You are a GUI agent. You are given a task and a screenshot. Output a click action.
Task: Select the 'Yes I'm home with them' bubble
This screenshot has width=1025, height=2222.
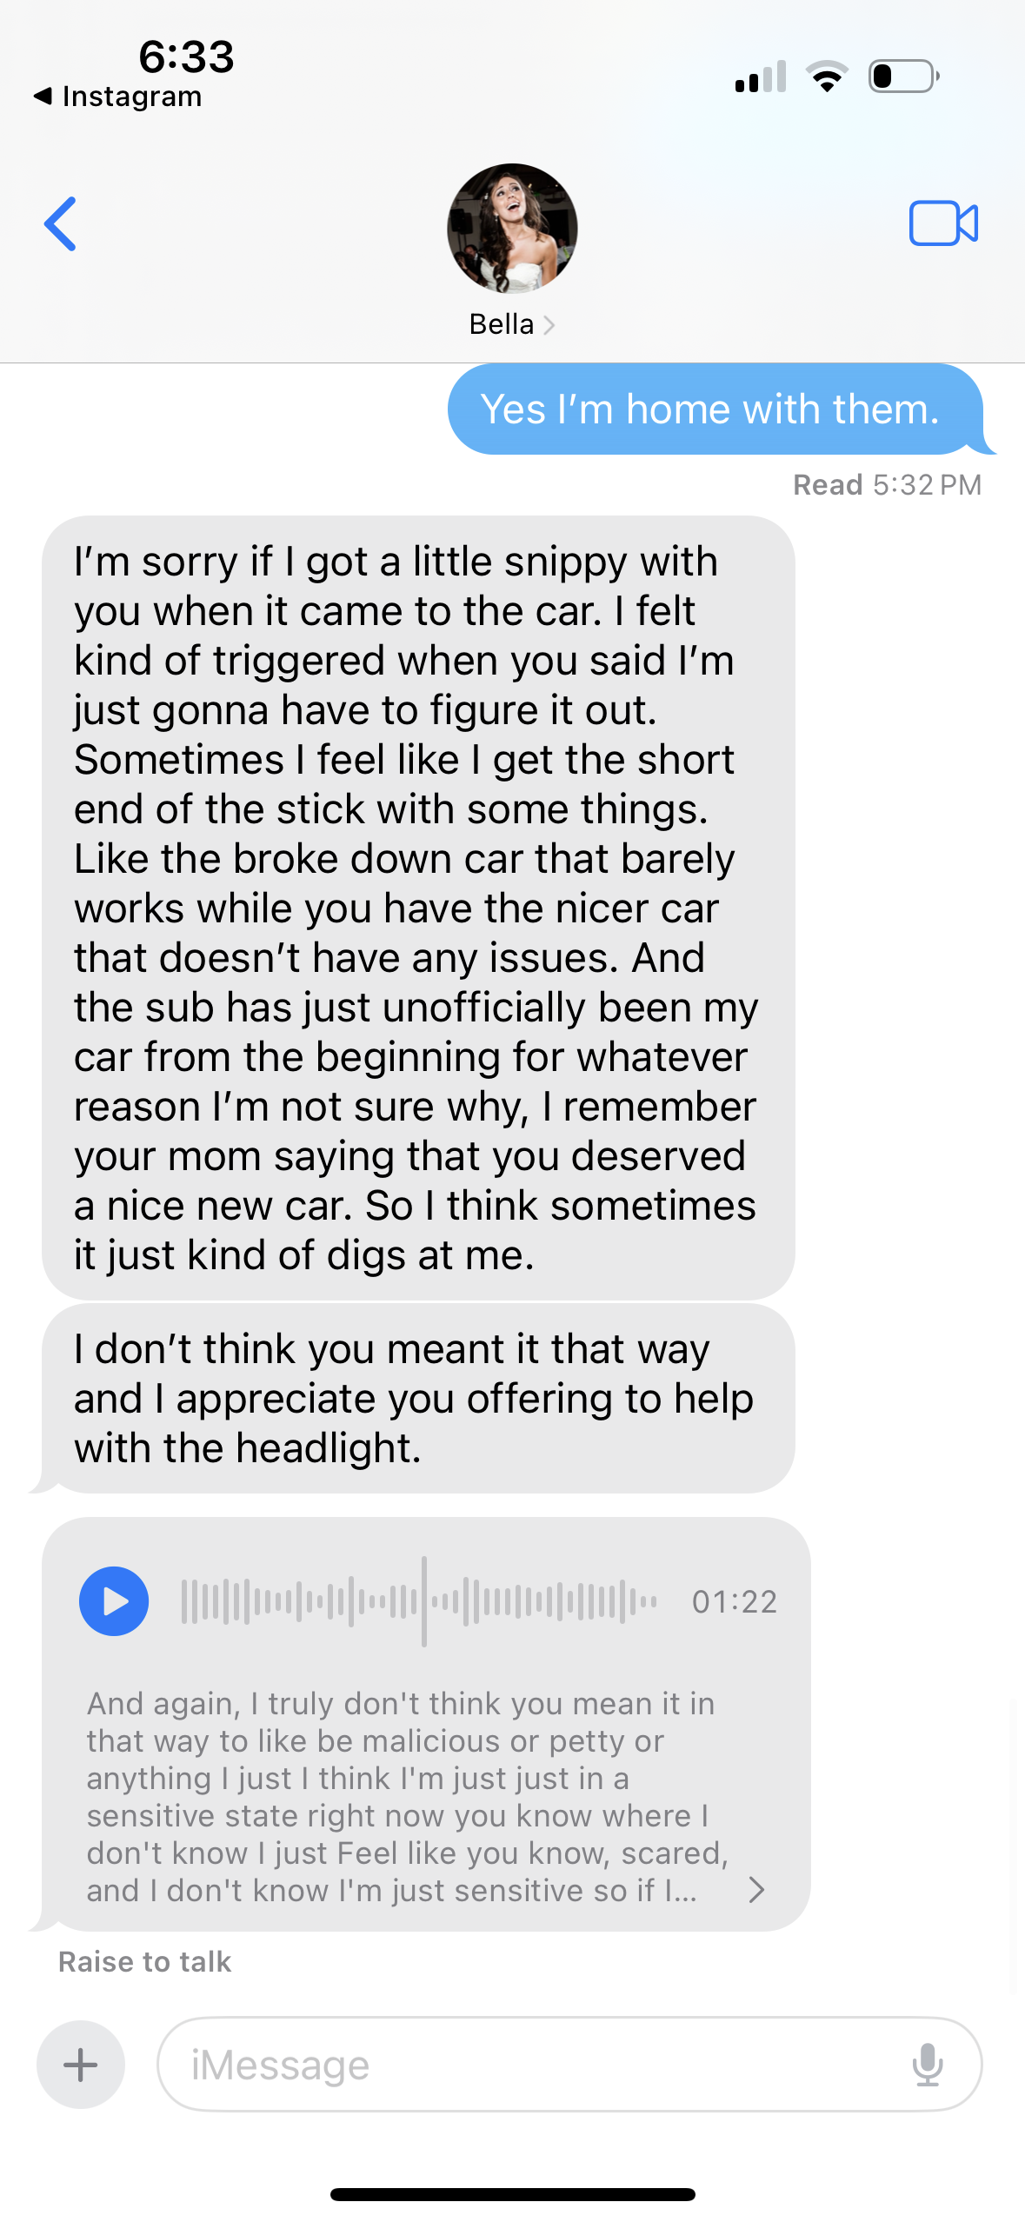click(716, 409)
